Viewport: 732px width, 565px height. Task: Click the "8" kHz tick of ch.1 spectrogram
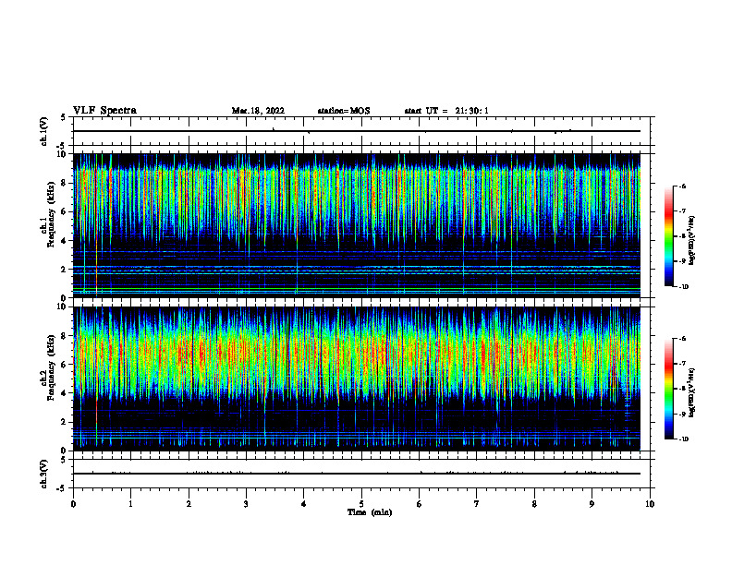pyautogui.click(x=64, y=183)
